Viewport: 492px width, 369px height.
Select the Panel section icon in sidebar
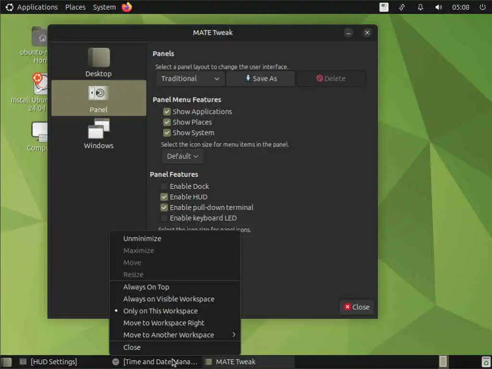(x=98, y=93)
